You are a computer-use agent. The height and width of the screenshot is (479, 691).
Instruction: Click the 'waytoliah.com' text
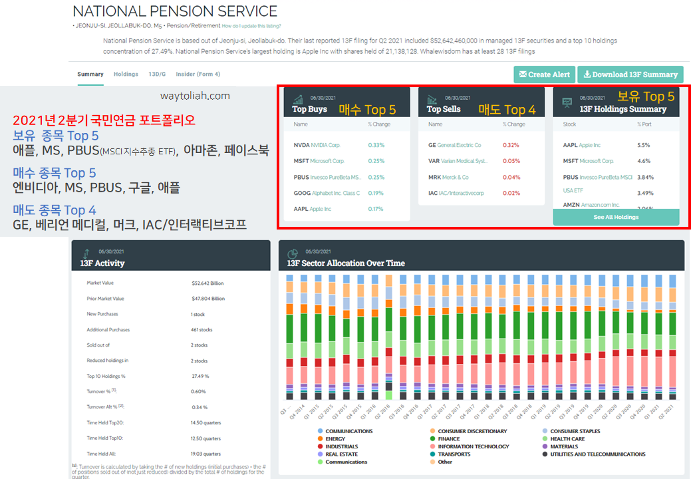pyautogui.click(x=195, y=96)
